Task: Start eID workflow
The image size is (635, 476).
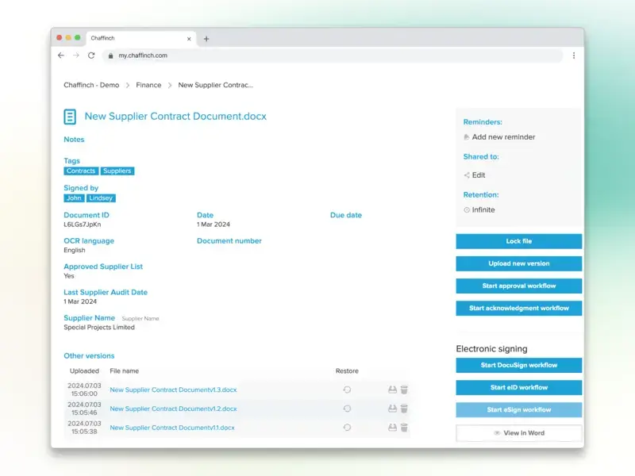Action: pos(519,387)
